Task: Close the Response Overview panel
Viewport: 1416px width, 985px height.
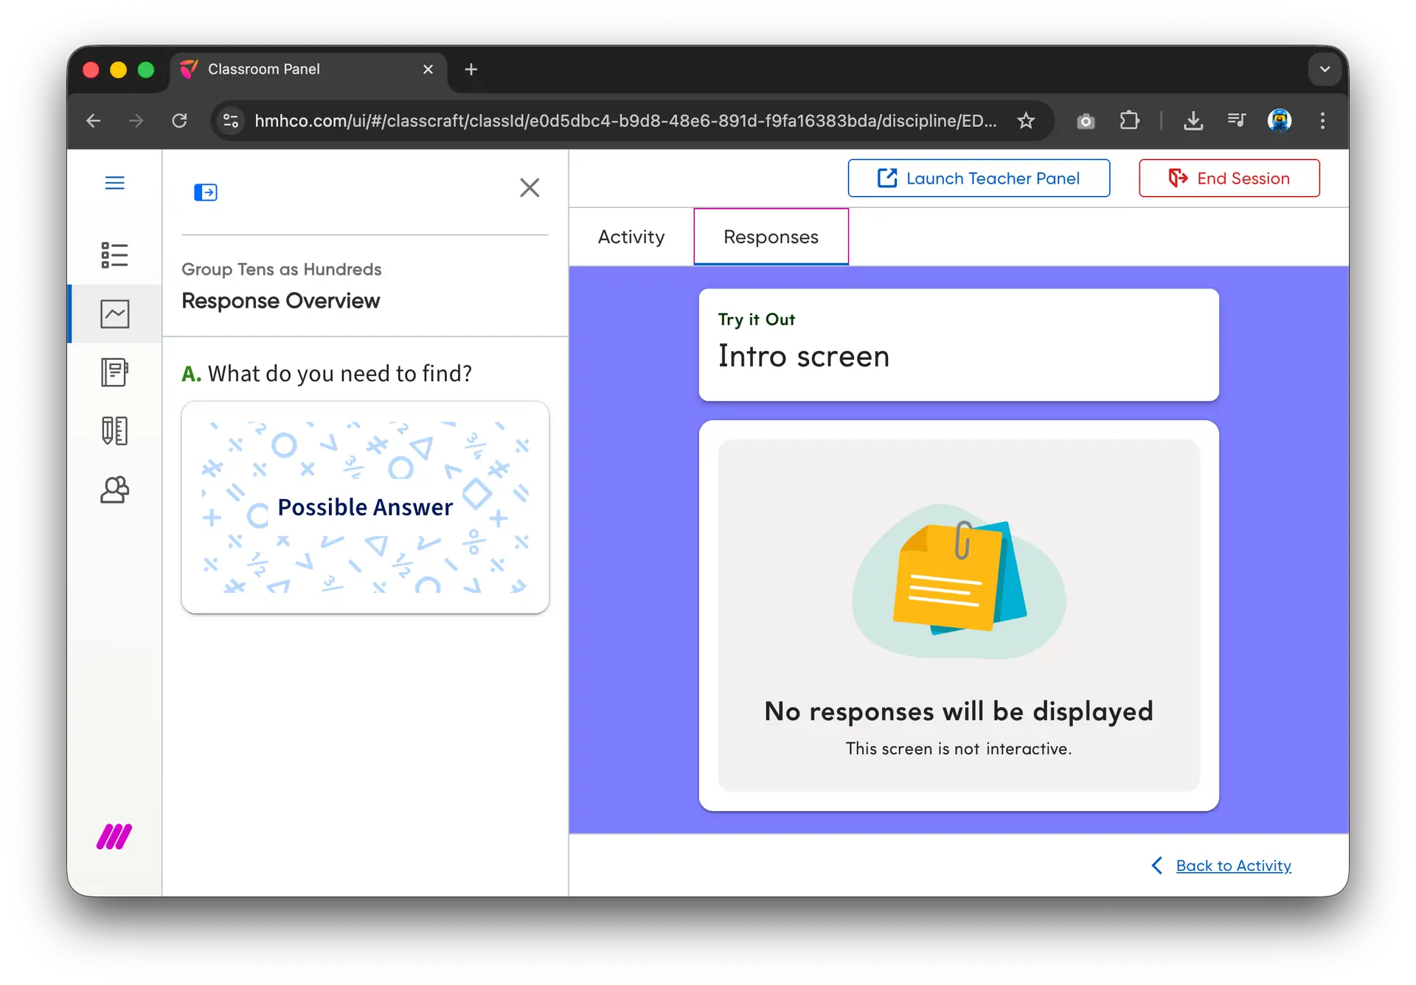Action: click(530, 188)
